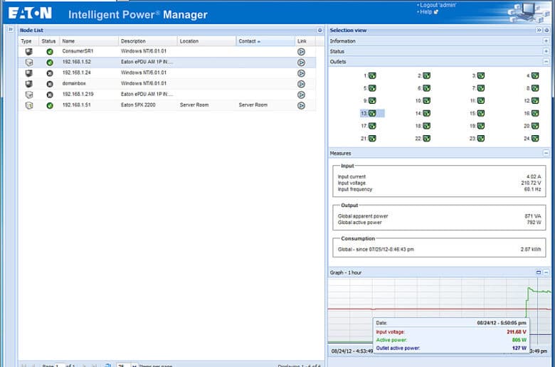Select the 192.168.1.24 node row
This screenshot has width=555, height=367.
pos(167,73)
